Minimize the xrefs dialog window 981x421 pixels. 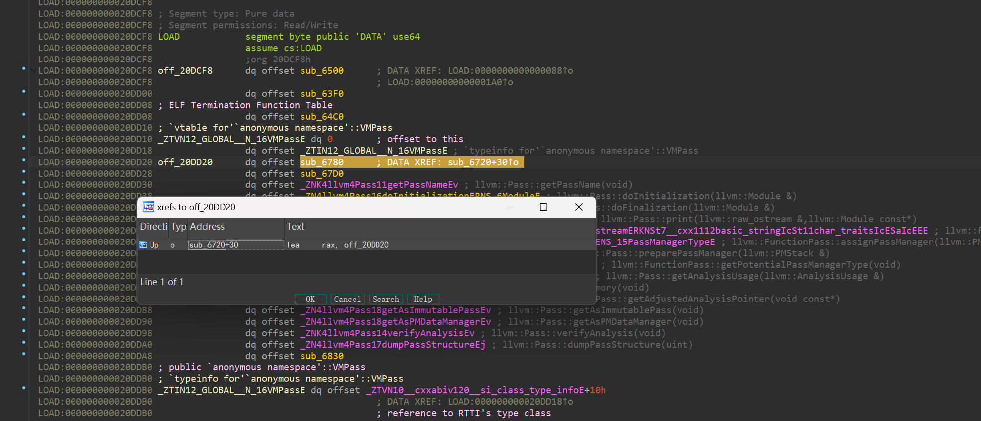tap(509, 207)
